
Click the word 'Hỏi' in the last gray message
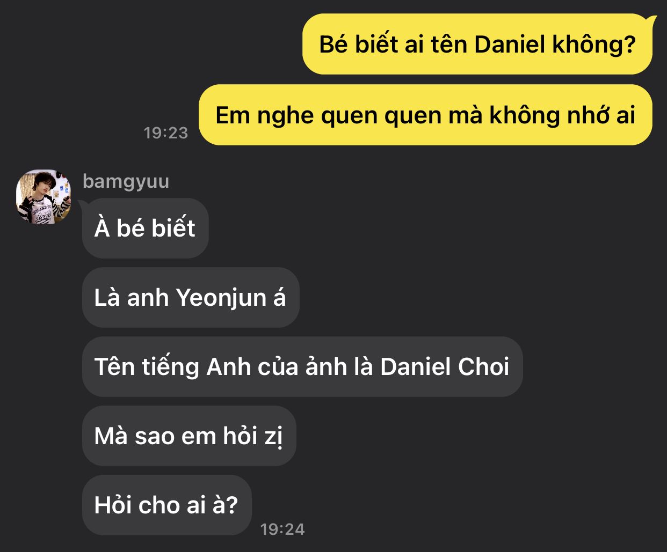click(x=112, y=505)
